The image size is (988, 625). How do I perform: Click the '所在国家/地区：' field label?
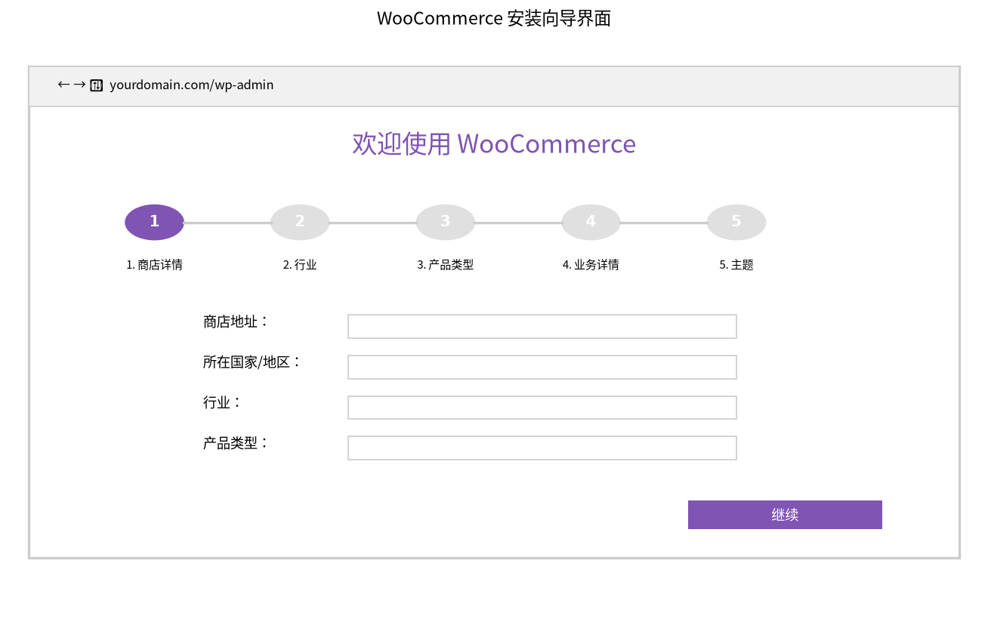pyautogui.click(x=252, y=362)
